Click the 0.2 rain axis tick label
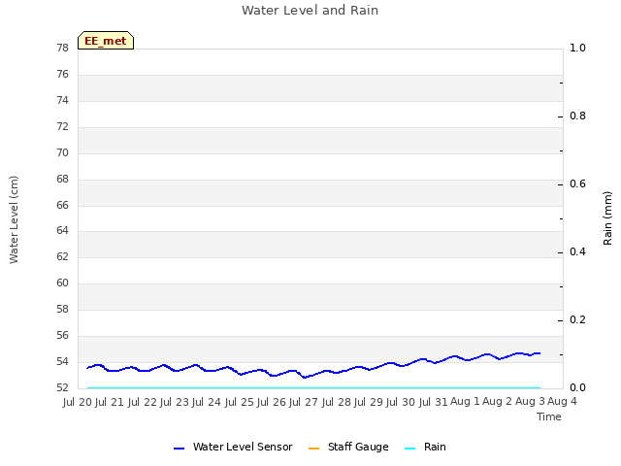This screenshot has width=621, height=466. pos(578,319)
